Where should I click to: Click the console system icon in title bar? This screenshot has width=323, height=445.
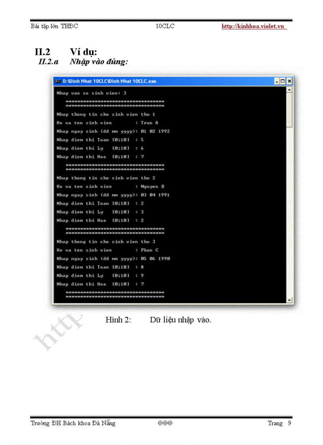point(57,81)
